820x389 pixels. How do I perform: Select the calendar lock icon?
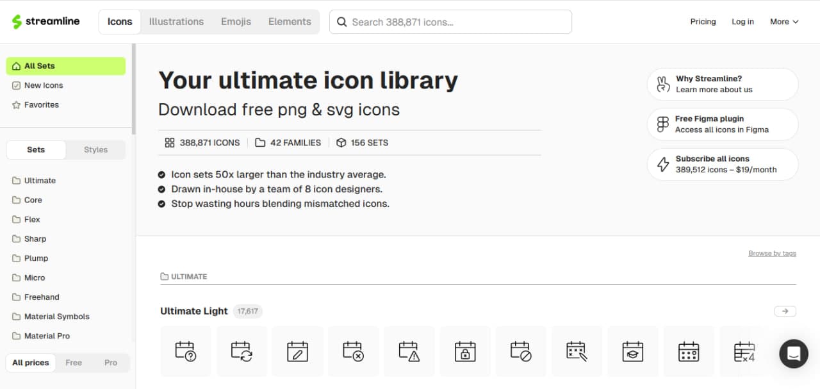tap(465, 351)
